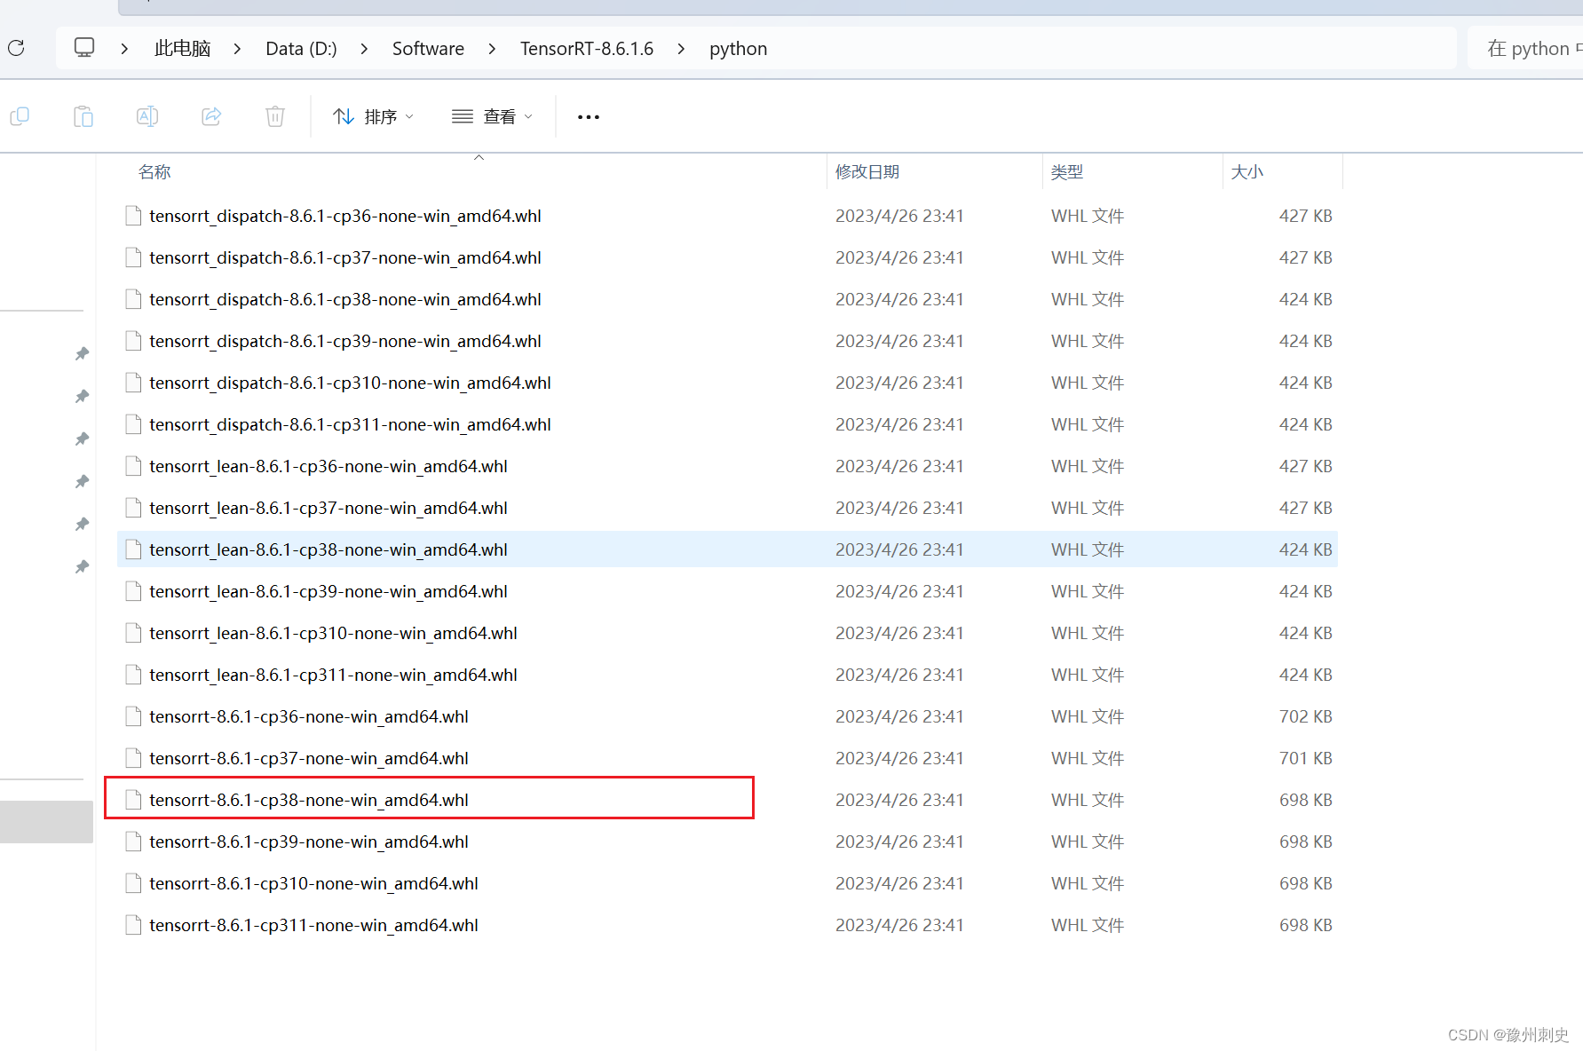
Task: Click the Copy icon in toolbar
Action: click(20, 116)
